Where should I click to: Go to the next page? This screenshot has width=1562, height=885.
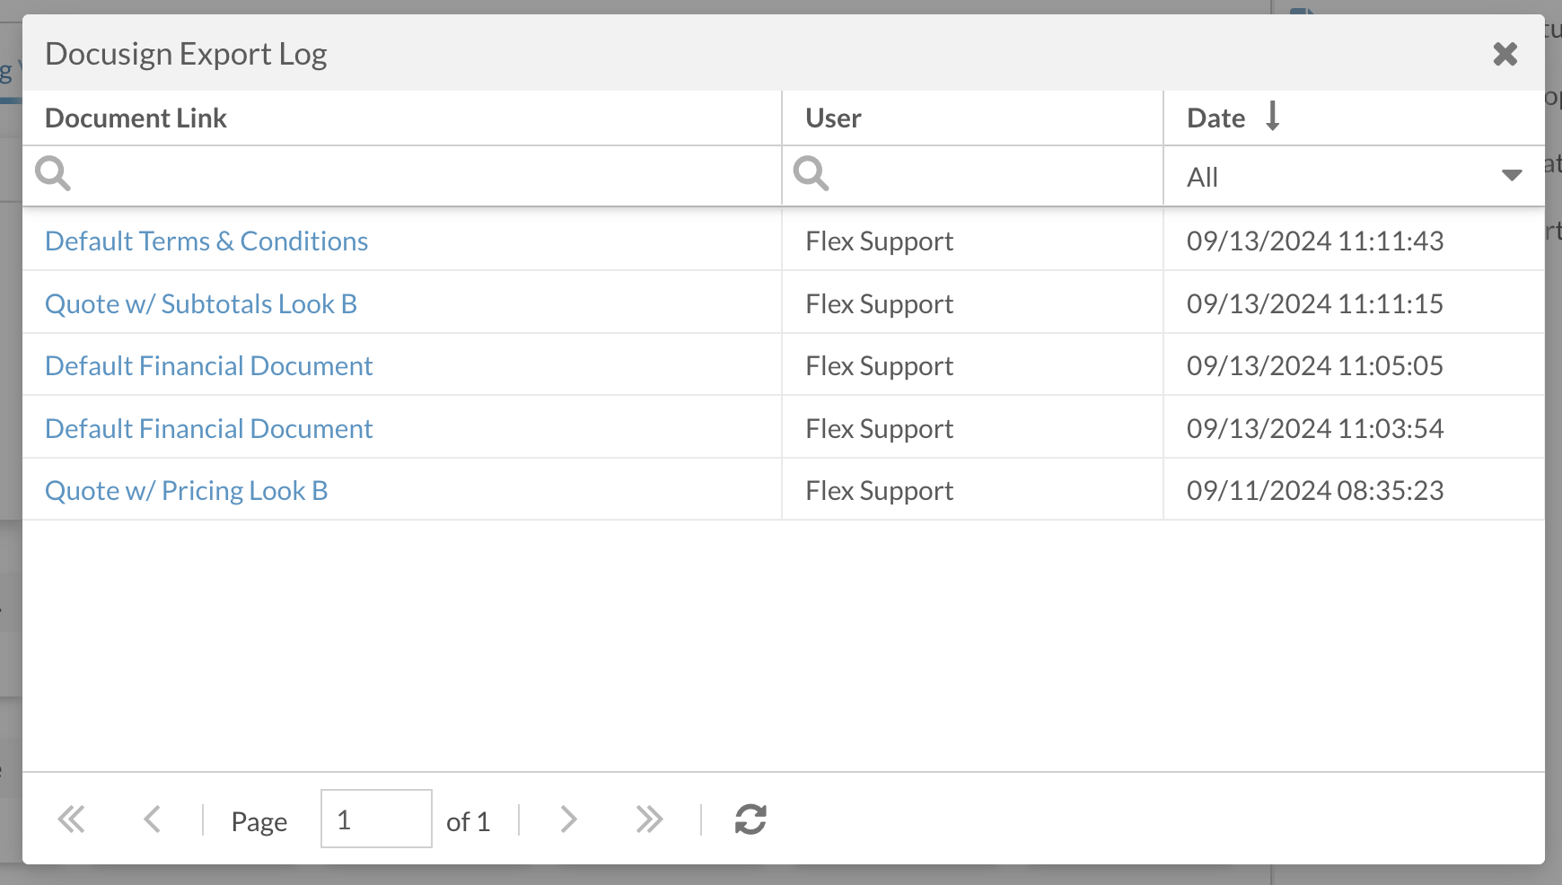click(x=568, y=819)
